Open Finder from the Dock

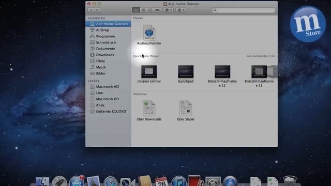coord(42,181)
